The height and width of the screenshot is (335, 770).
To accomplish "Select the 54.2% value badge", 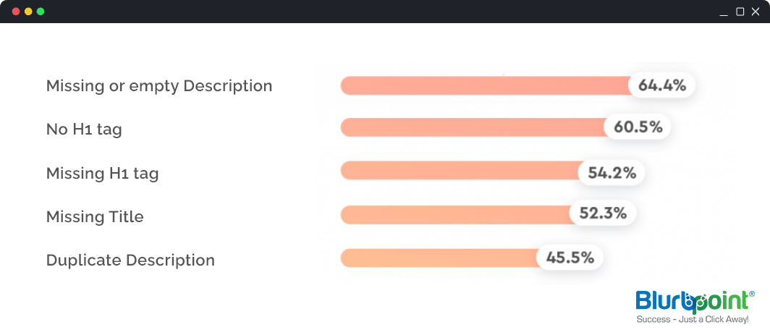I will pyautogui.click(x=612, y=172).
